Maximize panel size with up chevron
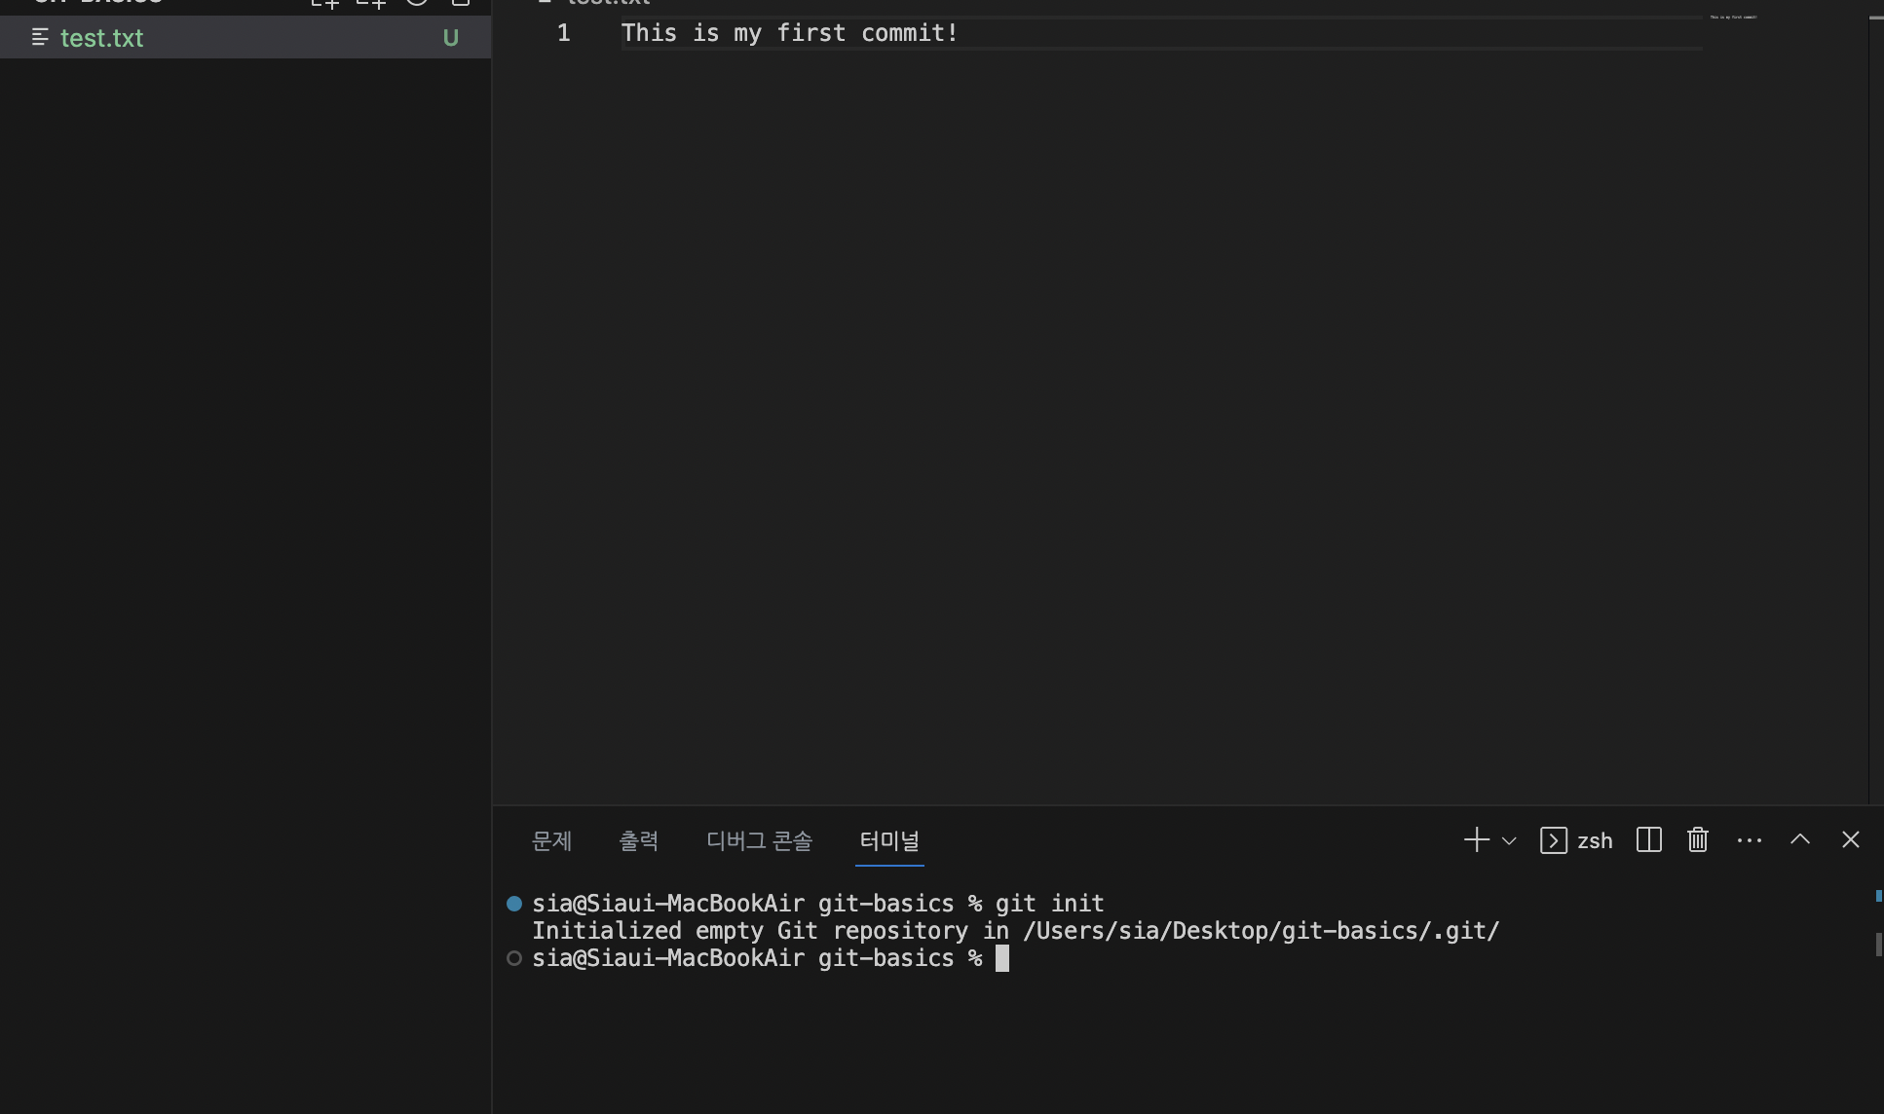 tap(1799, 839)
